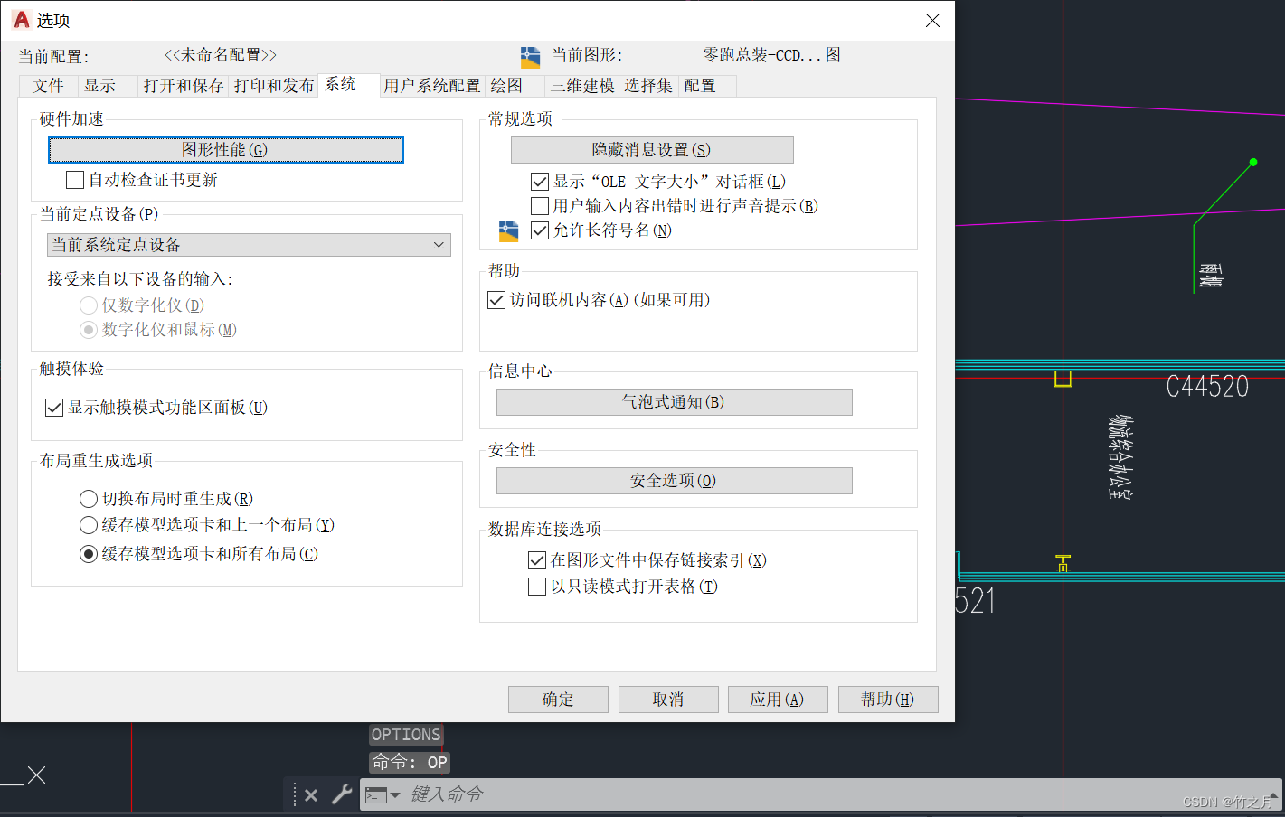Screen dimensions: 1285x817
Task: Select 仅数字化仪 radio option
Action: (x=89, y=305)
